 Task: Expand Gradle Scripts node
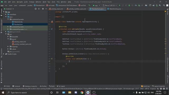click(3, 54)
